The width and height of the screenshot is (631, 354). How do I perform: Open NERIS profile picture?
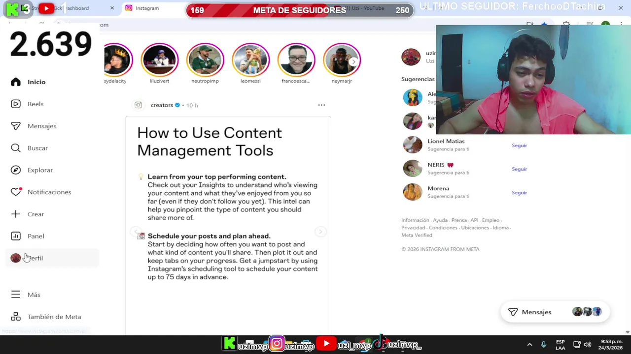coord(413,168)
